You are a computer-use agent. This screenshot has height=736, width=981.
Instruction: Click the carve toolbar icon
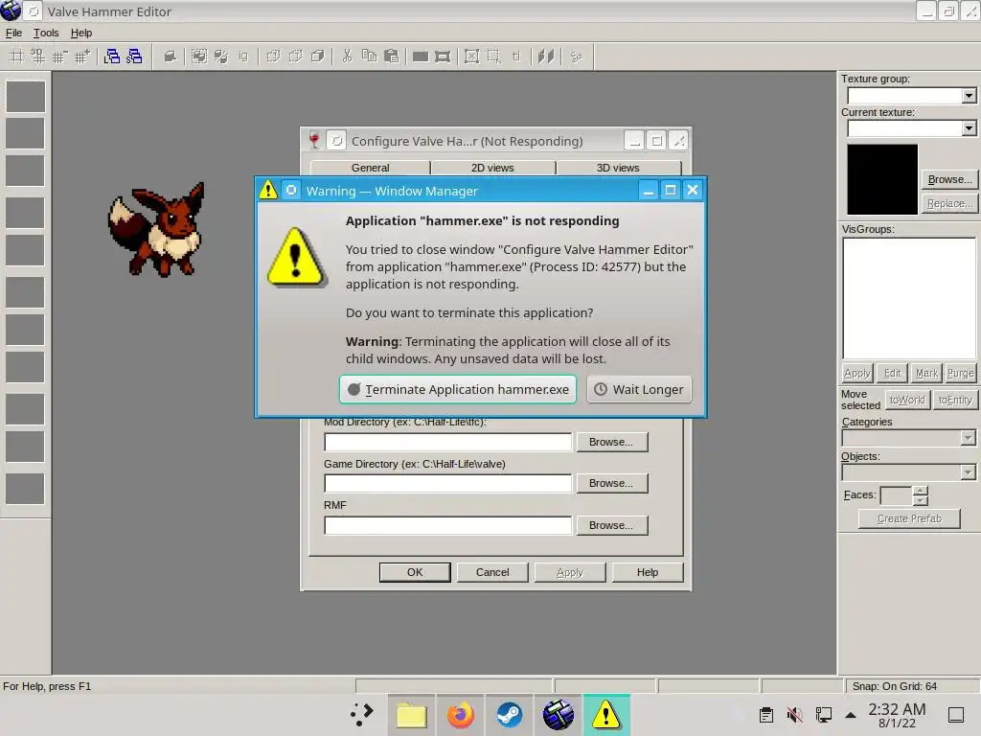pyautogui.click(x=171, y=57)
